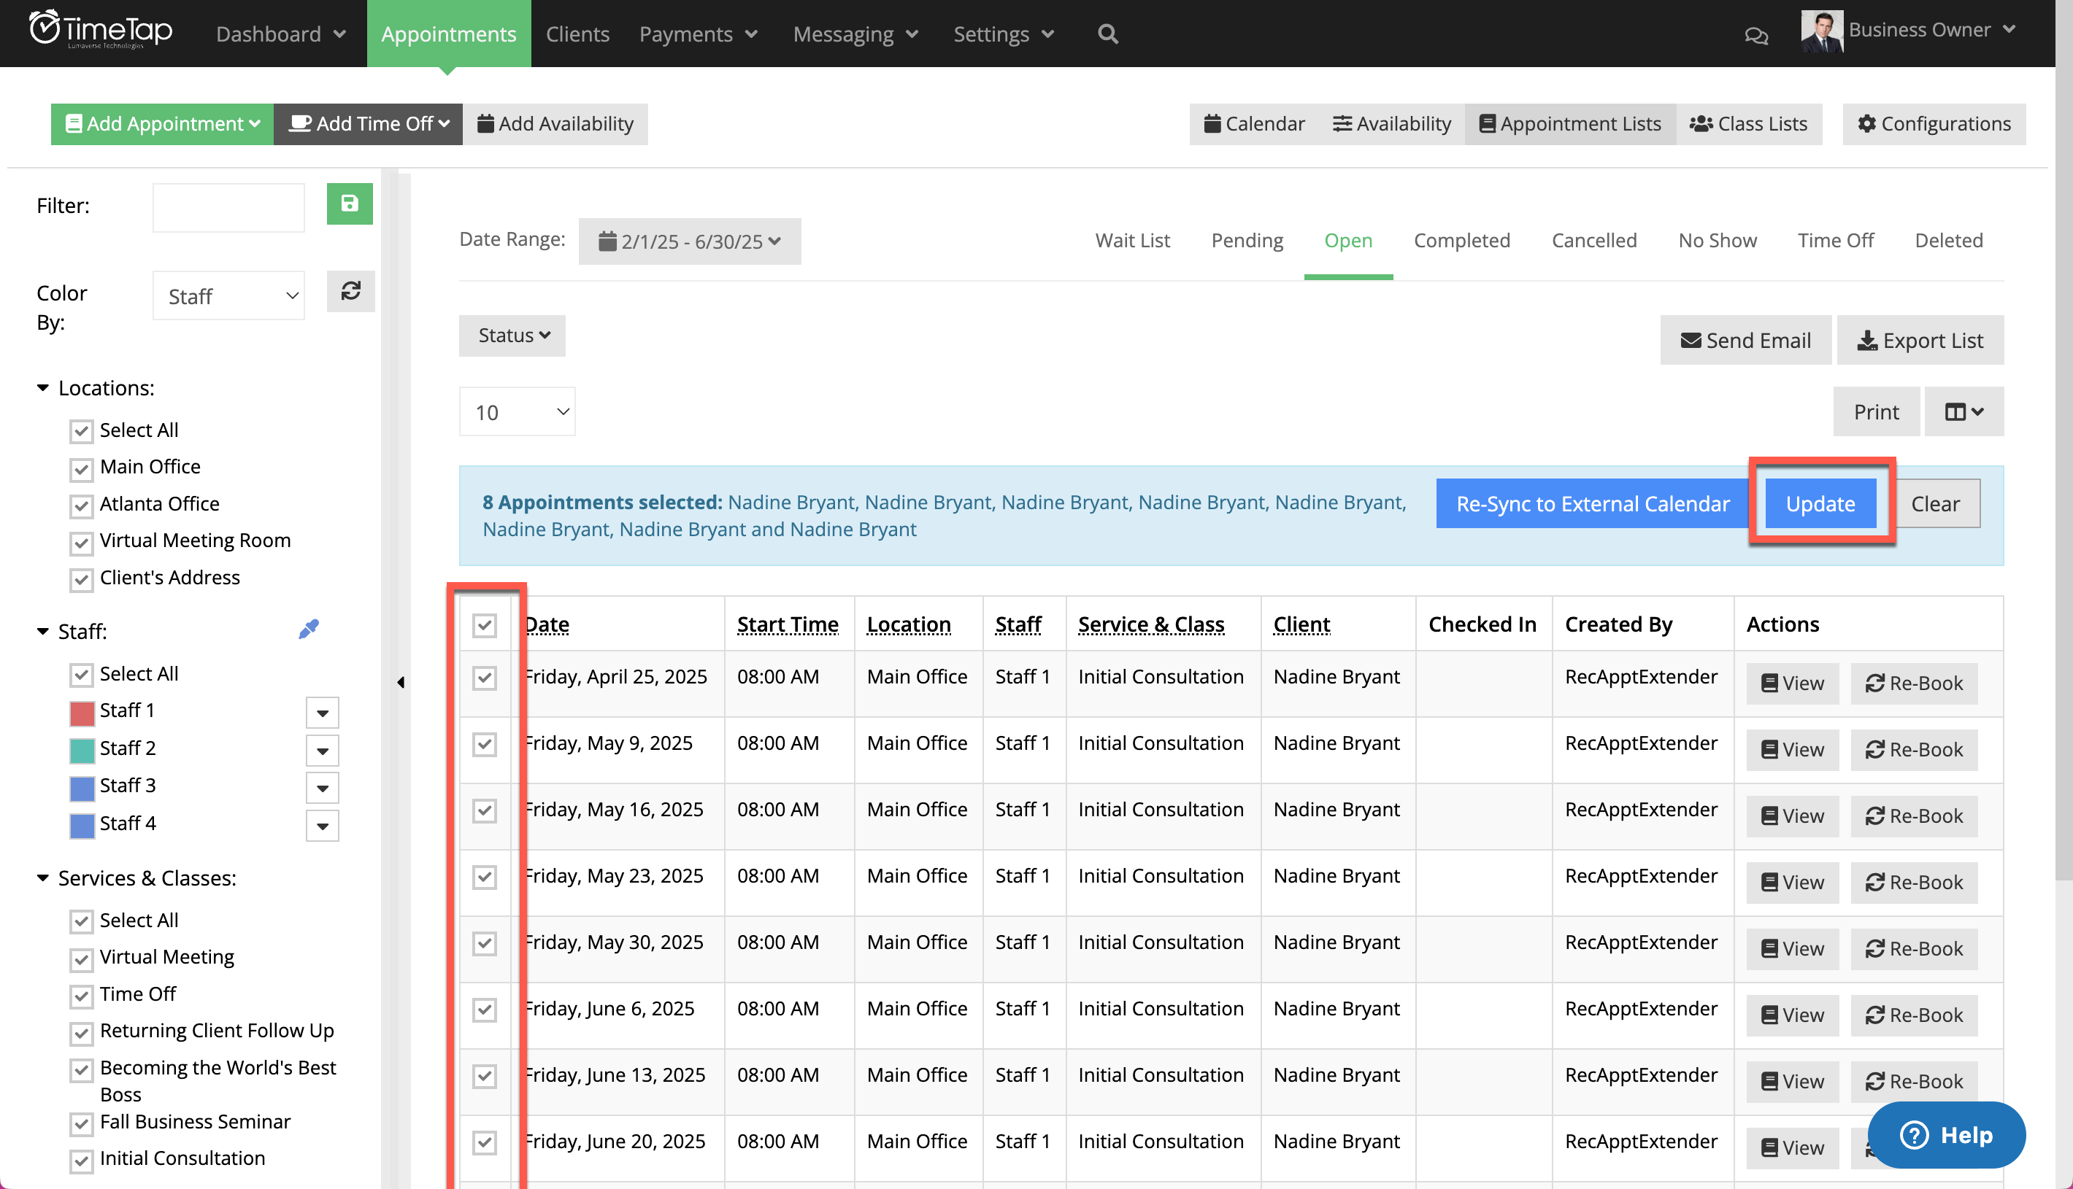This screenshot has height=1189, width=2073.
Task: Click Re-Sync to External Calendar
Action: (1589, 503)
